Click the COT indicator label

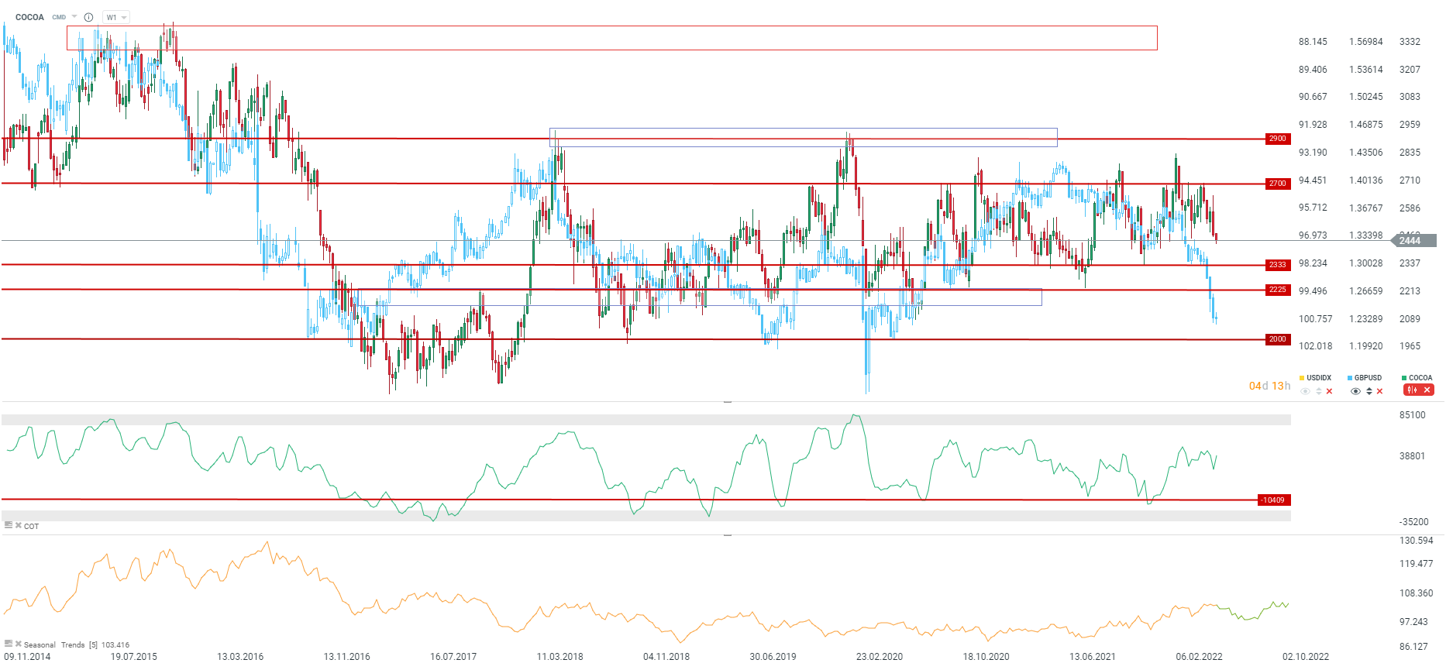pyautogui.click(x=31, y=527)
